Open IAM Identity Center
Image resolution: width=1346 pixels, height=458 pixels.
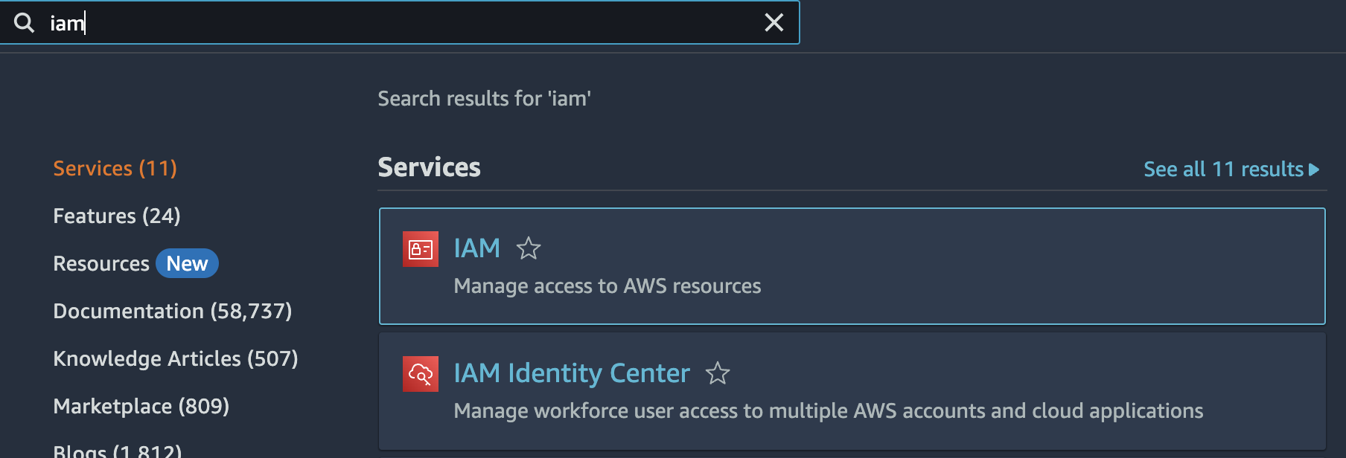click(x=571, y=372)
